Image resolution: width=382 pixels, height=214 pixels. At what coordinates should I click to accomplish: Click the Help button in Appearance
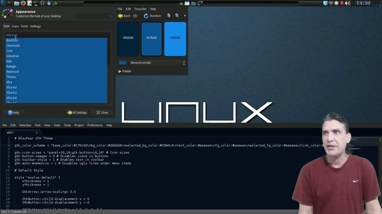click(x=13, y=112)
